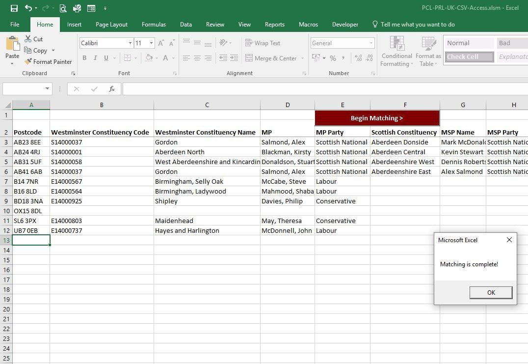Save the workbook with the floppy disk icon
Screen dimensions: 528x364
pyautogui.click(x=14, y=8)
